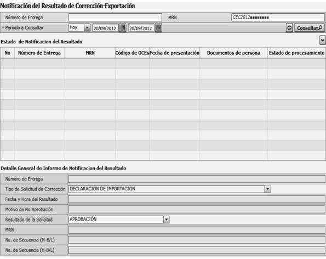Sort by Código de OCEs column
The height and width of the screenshot is (259, 326).
(x=132, y=53)
